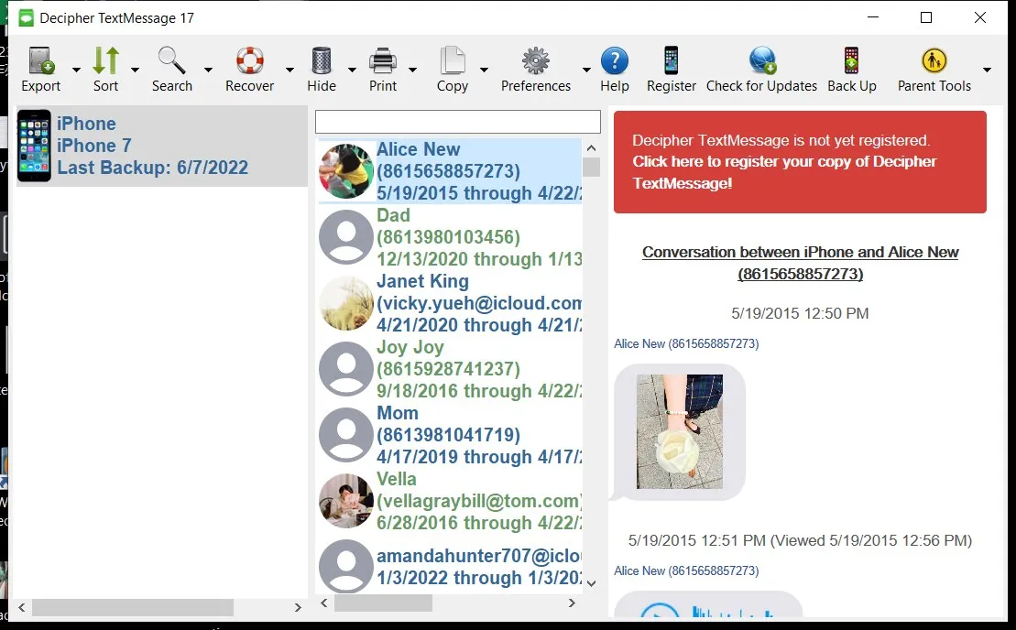The width and height of the screenshot is (1016, 630).
Task: Click contact list horizontal scroll left arrow
Action: click(x=324, y=603)
